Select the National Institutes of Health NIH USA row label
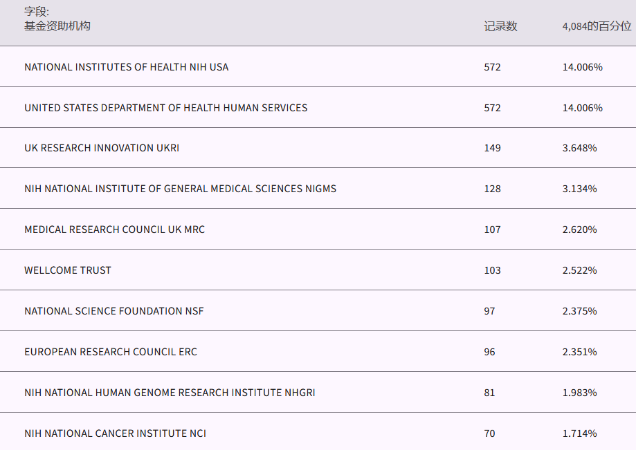Image resolution: width=636 pixels, height=450 pixels. coord(126,67)
